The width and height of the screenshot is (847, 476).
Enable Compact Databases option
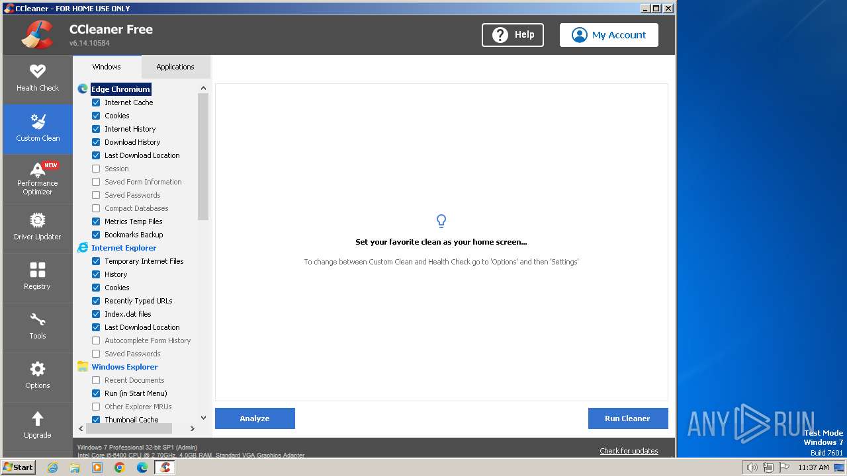96,208
